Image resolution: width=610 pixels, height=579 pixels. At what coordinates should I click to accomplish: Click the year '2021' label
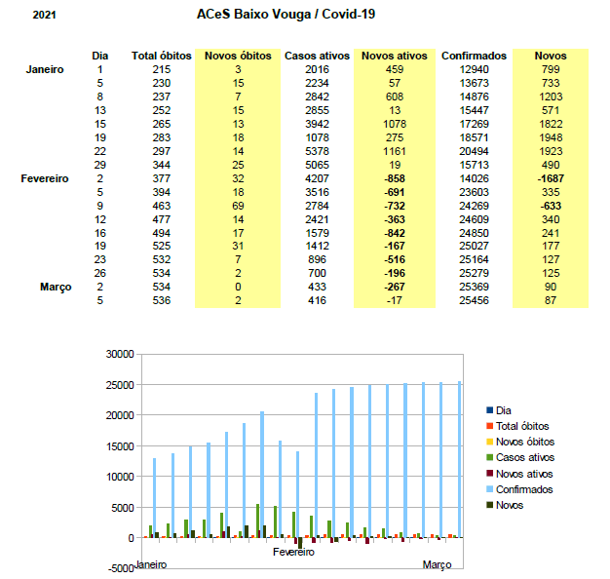[45, 15]
